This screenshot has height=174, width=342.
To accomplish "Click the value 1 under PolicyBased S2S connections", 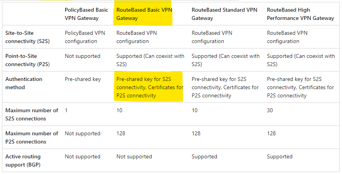I will [x=66, y=110].
